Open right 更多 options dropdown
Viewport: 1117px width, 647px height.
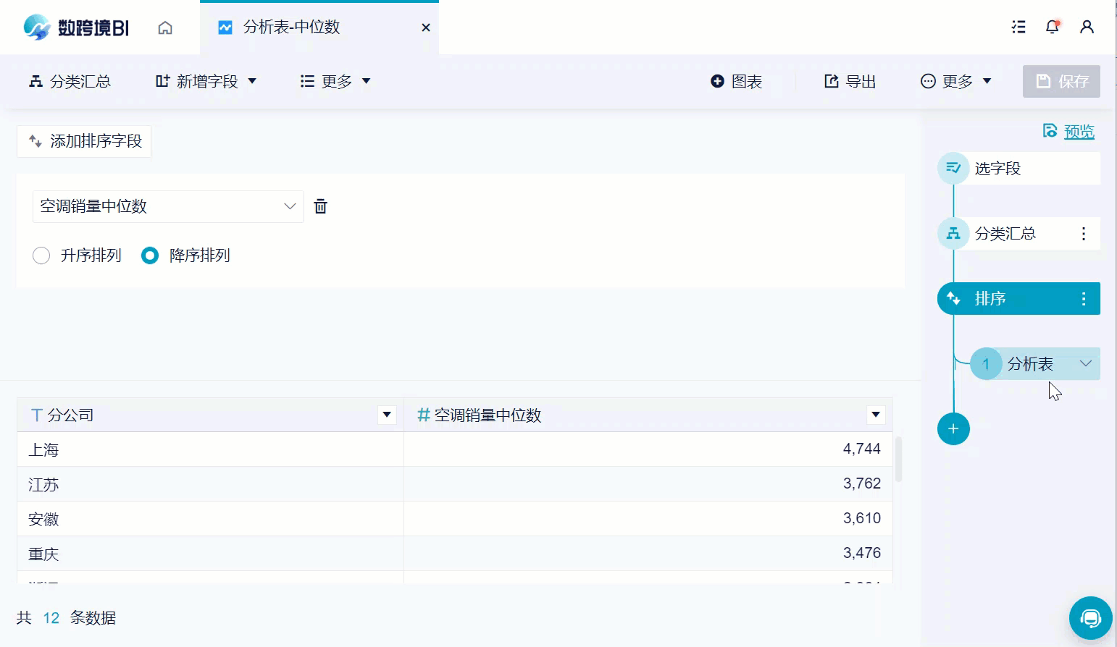point(955,81)
